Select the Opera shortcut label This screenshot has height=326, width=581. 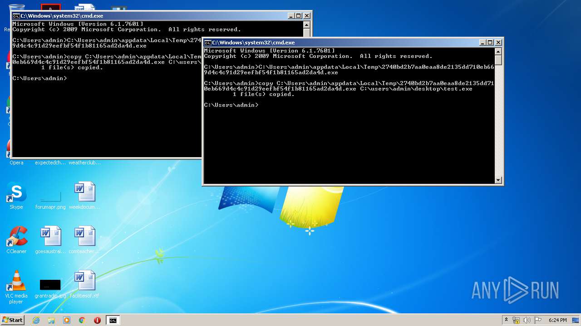point(16,163)
